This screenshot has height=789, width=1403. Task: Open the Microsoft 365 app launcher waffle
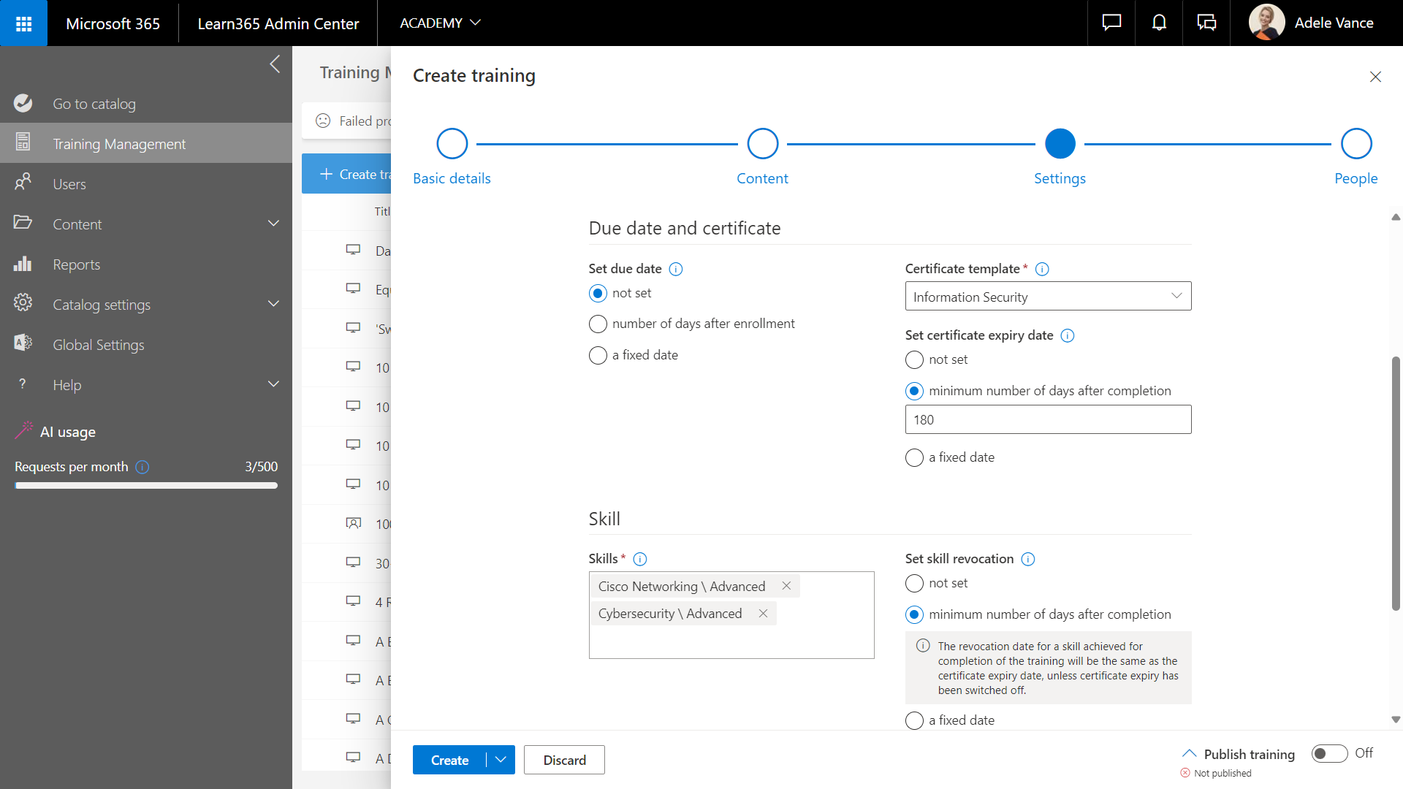pyautogui.click(x=23, y=23)
